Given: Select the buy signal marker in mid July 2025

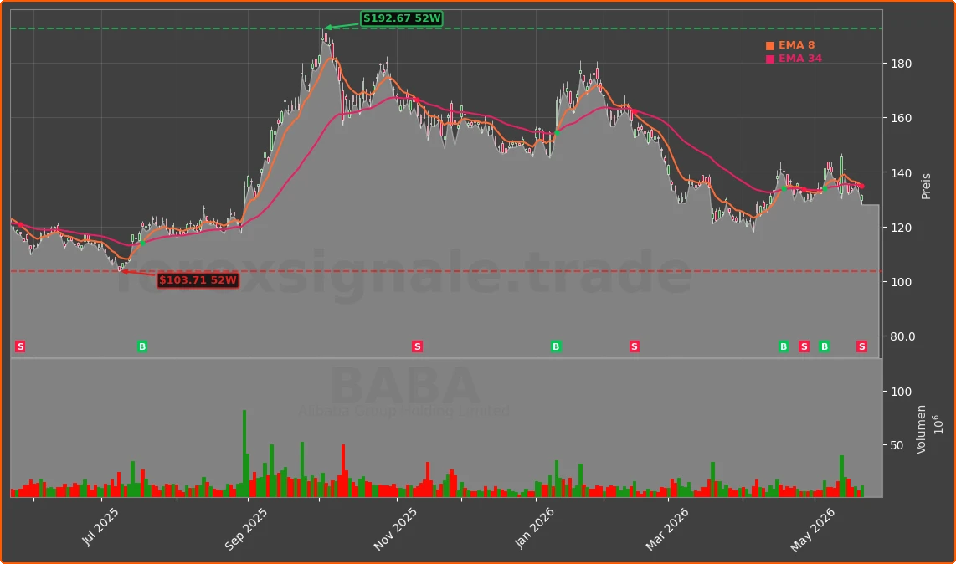Looking at the screenshot, I should click(x=142, y=346).
